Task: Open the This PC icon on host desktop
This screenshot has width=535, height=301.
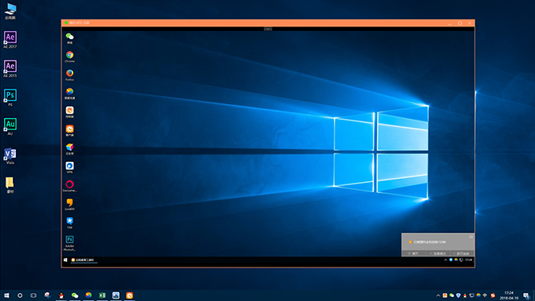Action: pos(10,11)
